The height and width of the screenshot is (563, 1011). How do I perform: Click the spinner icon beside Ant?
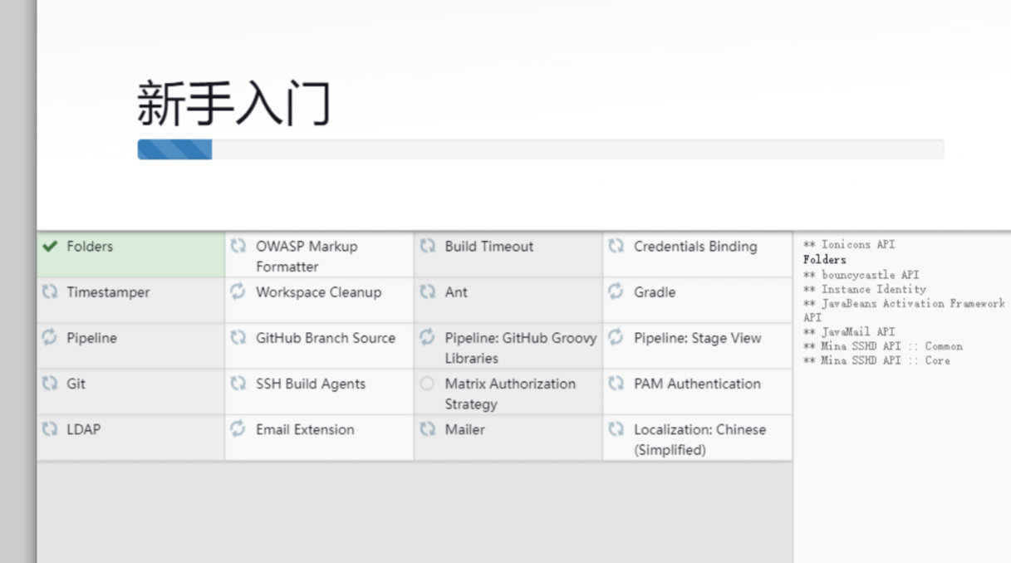pyautogui.click(x=427, y=291)
